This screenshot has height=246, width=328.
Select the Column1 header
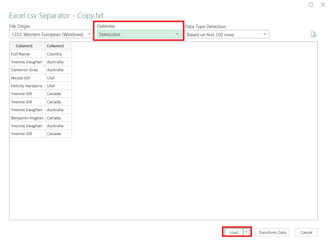click(x=24, y=46)
